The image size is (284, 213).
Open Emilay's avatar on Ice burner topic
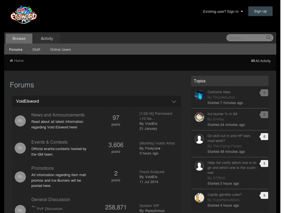pyautogui.click(x=199, y=117)
